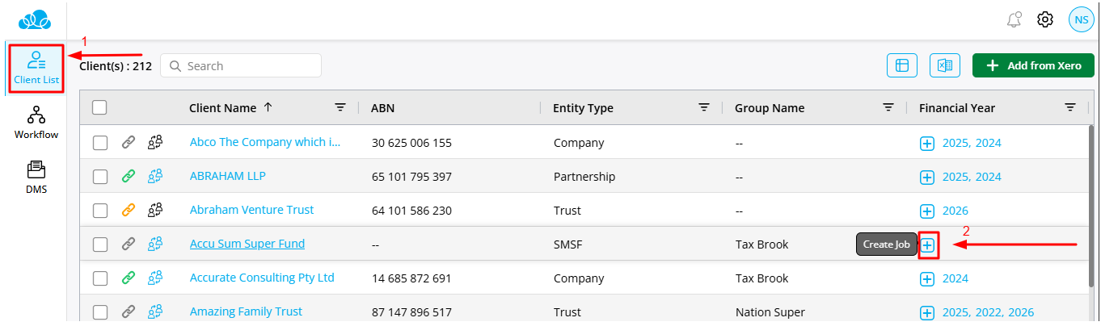Open the Abraham Venture Trust client link
Viewport: 1101px width, 326px height.
pos(251,210)
